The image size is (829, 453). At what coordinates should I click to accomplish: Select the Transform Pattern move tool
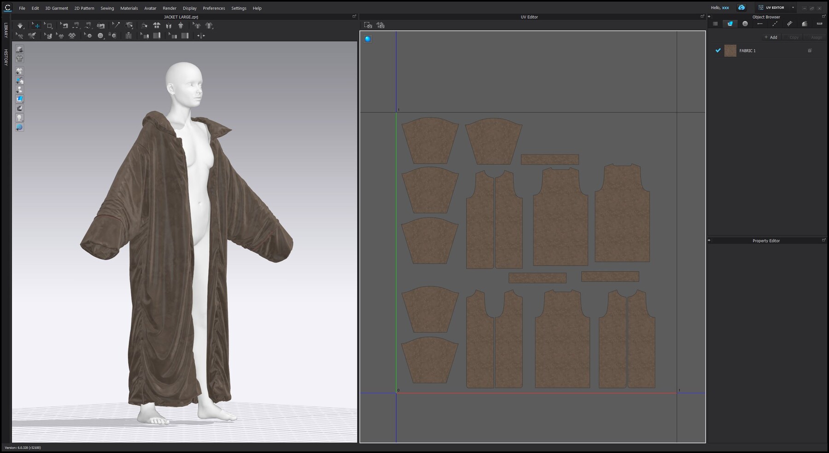point(36,25)
